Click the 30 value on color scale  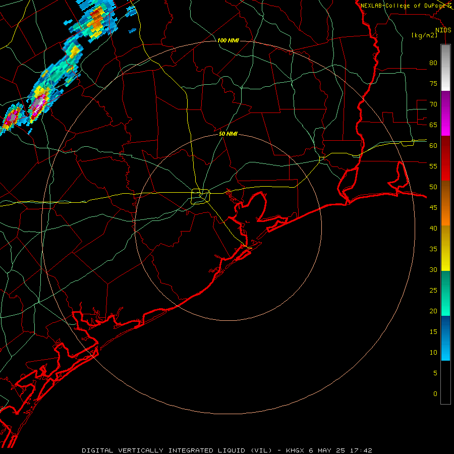pos(433,269)
